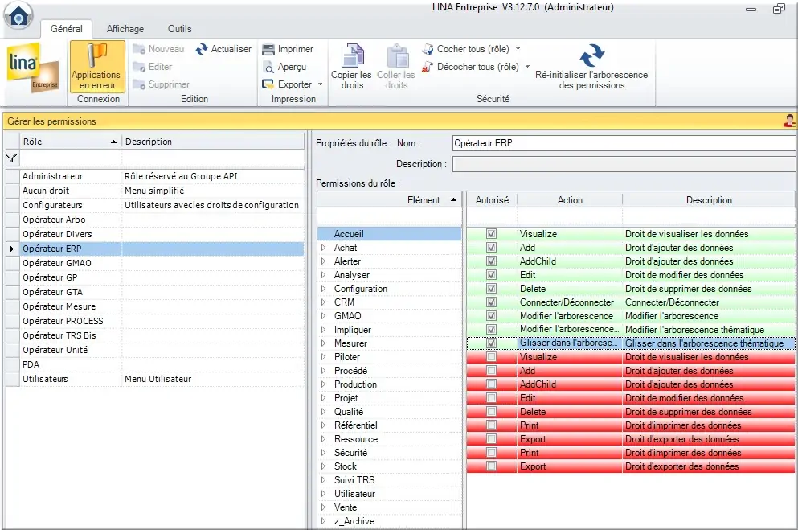
Task: Check the red Delete permission checkbox
Action: click(491, 412)
